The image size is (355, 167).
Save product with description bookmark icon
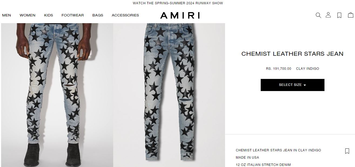347,151
